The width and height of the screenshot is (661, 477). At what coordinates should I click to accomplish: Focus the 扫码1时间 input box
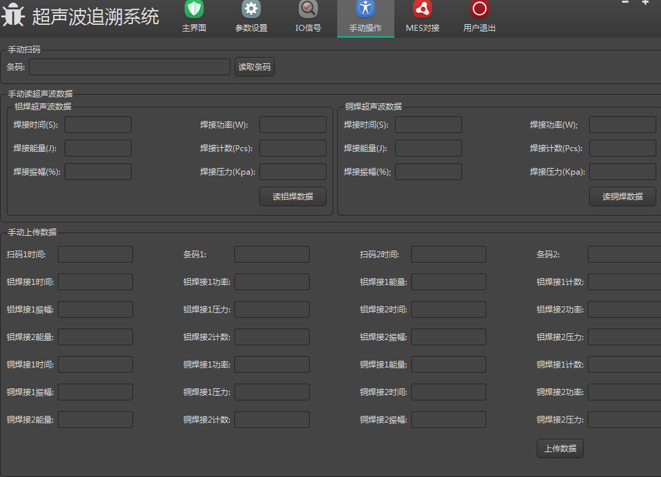pyautogui.click(x=95, y=254)
